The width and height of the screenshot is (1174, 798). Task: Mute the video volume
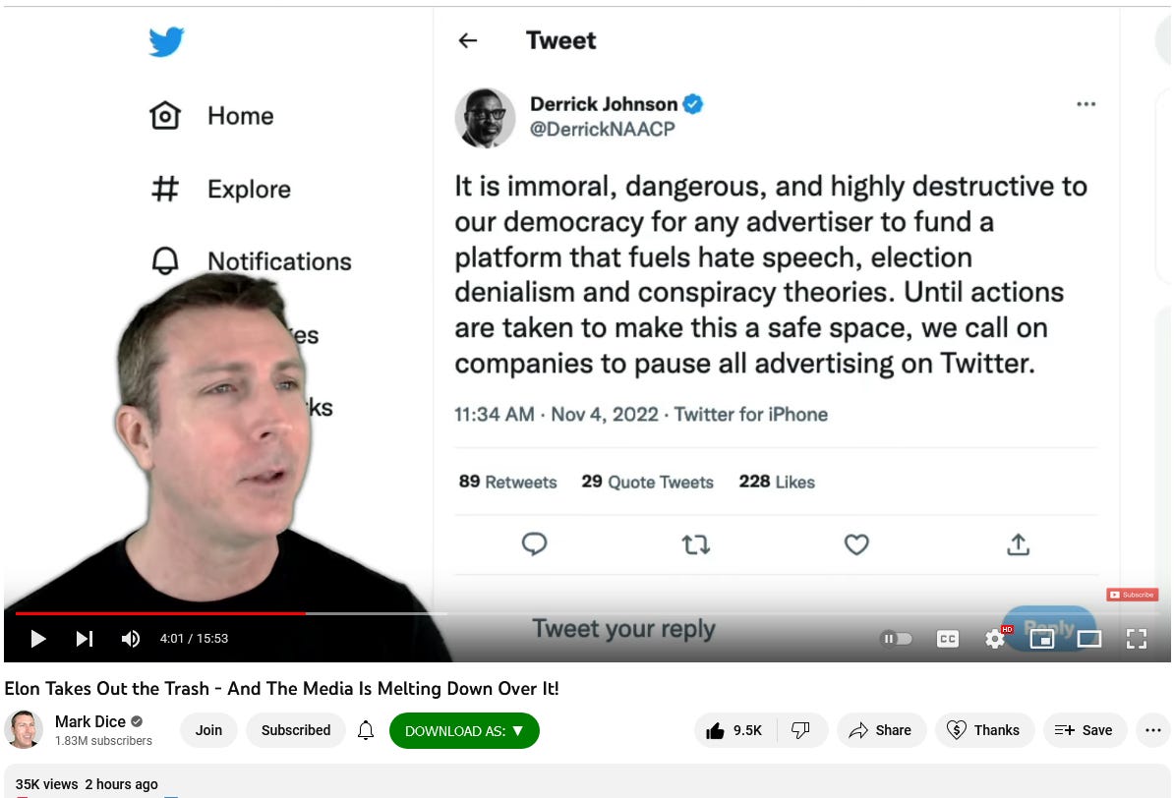tap(130, 639)
